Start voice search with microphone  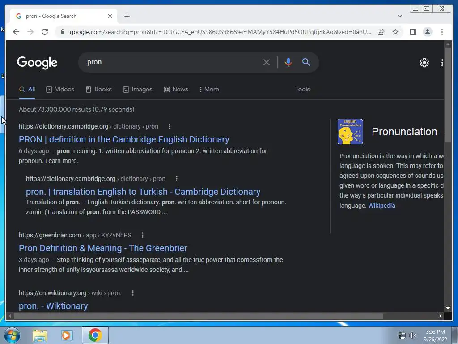point(288,62)
